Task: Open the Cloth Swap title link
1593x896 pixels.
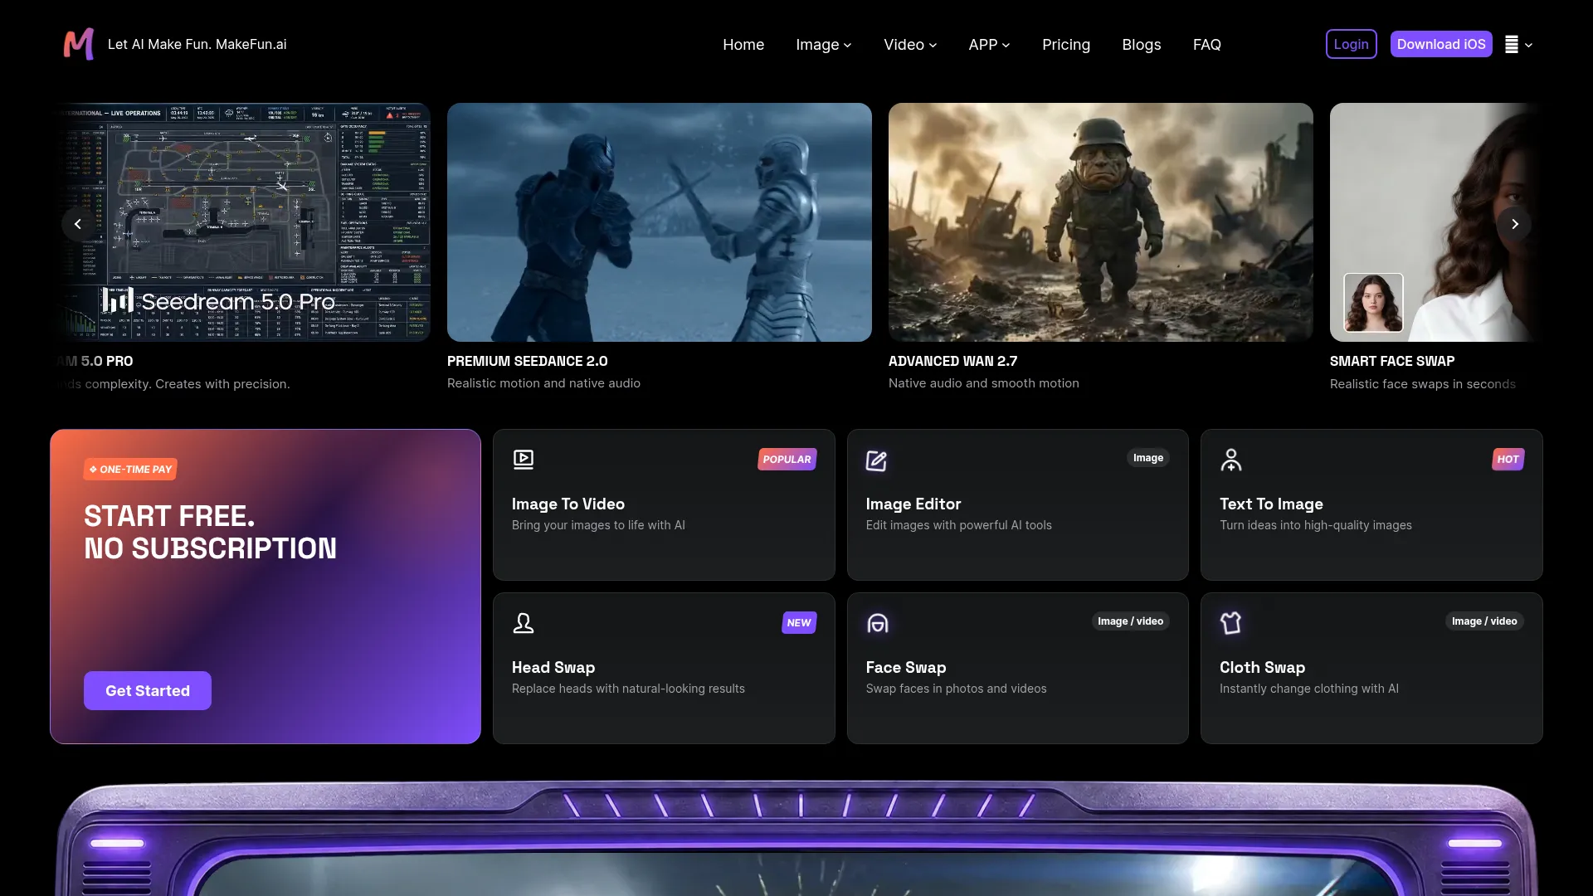Action: pos(1262,668)
